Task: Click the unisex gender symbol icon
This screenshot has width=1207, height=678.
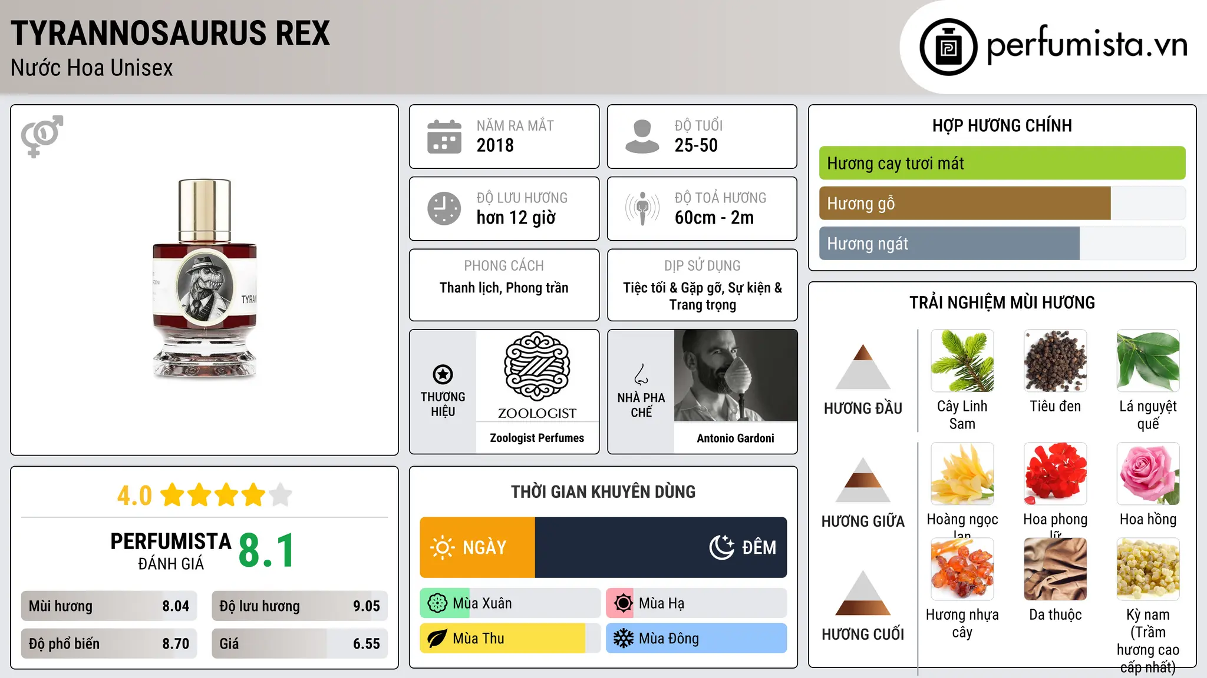Action: click(42, 136)
